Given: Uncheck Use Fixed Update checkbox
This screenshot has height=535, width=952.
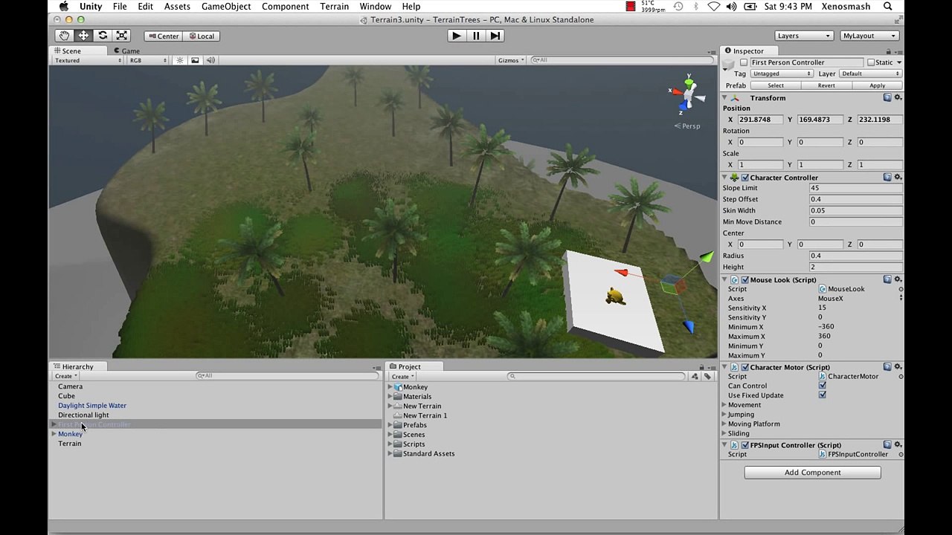Looking at the screenshot, I should [822, 395].
